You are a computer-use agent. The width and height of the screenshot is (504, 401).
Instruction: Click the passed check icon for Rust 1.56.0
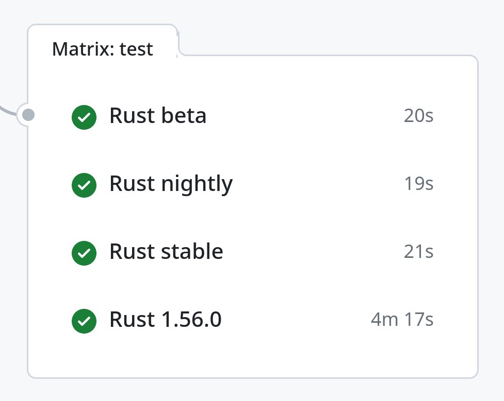[84, 321]
